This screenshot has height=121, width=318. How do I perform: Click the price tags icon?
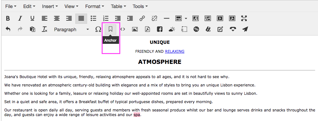208,30
